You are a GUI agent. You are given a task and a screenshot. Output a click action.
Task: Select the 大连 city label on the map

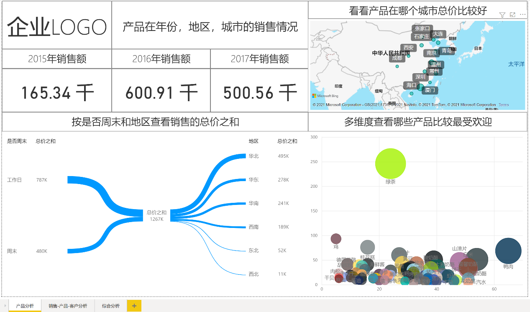coord(438,34)
